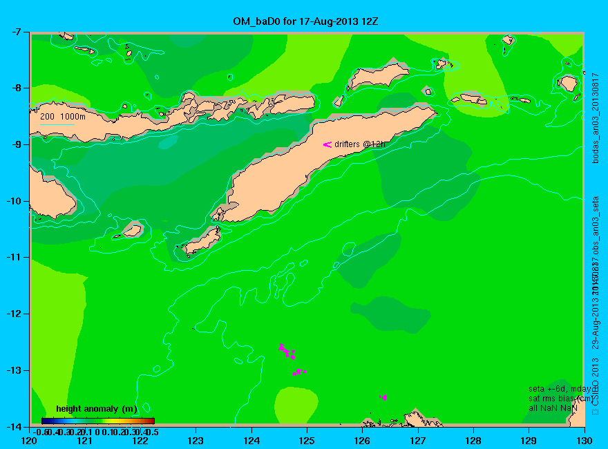Click longitude tick label '126'
This screenshot has height=449, width=608.
(362, 441)
